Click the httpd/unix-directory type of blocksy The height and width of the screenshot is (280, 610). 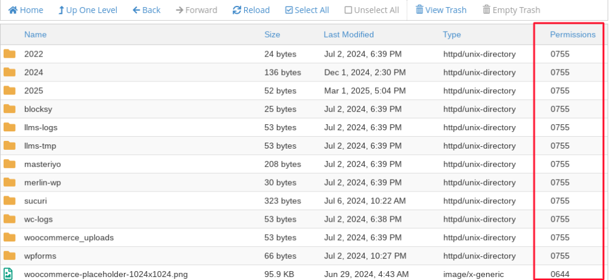pyautogui.click(x=480, y=109)
